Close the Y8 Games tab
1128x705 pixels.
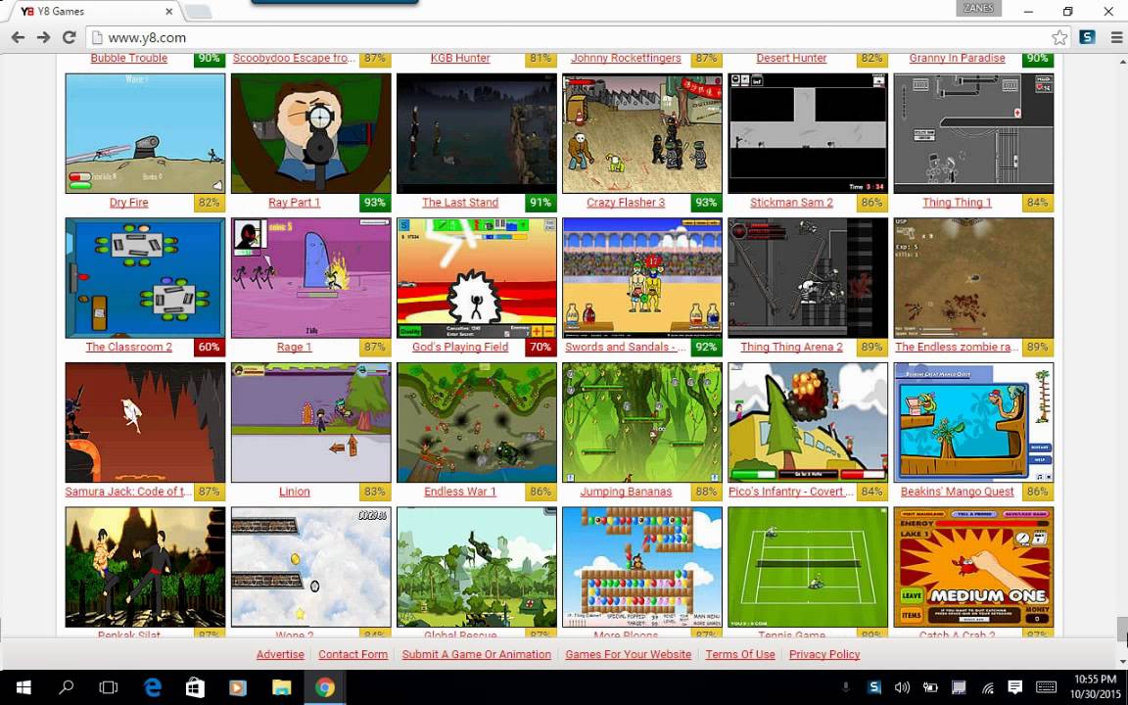tap(169, 12)
